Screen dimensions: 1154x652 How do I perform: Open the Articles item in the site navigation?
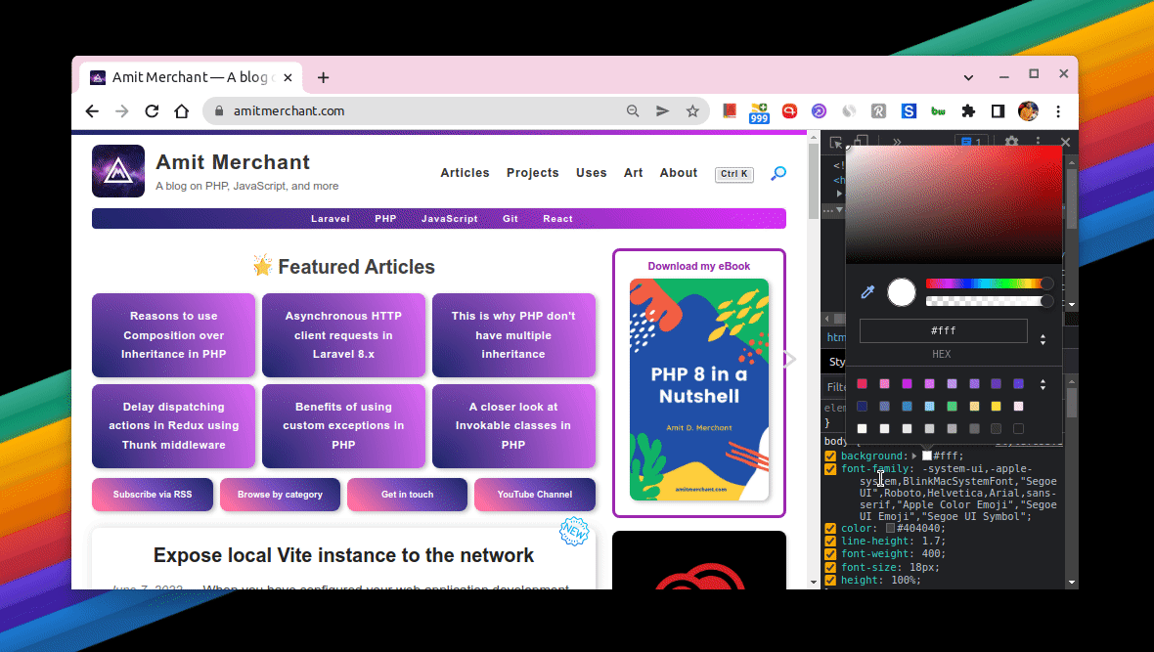click(x=465, y=173)
